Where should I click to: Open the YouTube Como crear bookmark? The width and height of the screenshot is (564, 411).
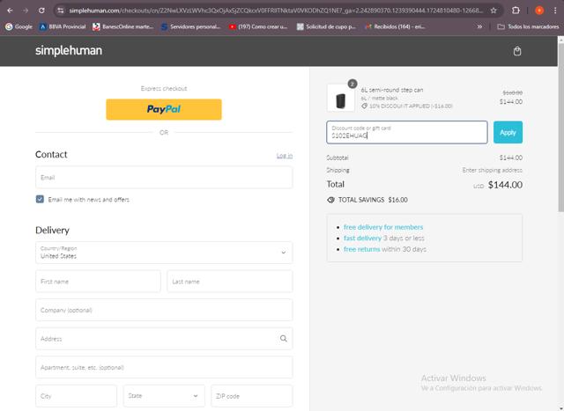pos(258,26)
